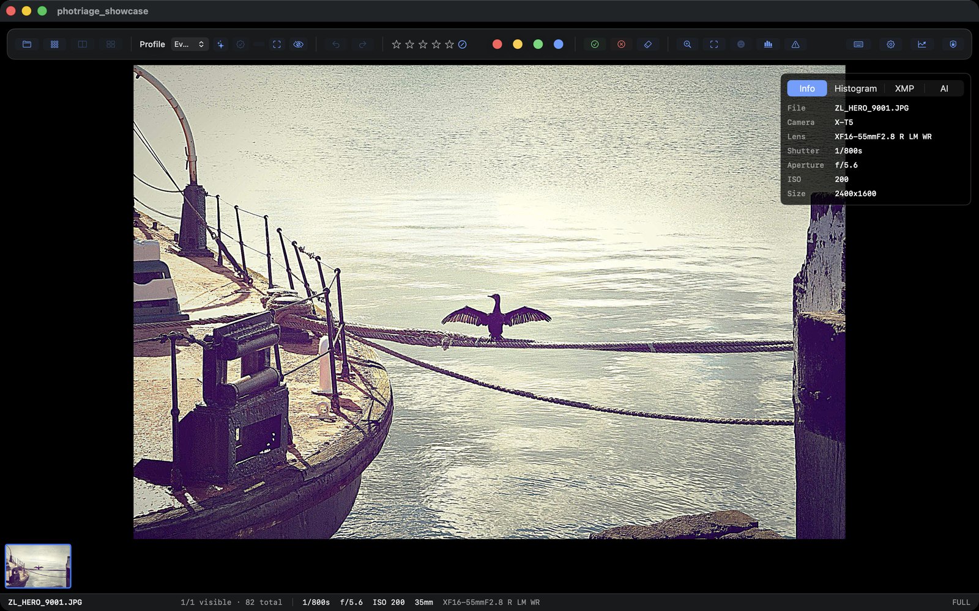The width and height of the screenshot is (979, 611).
Task: Click the photriage_showcase window title
Action: click(x=102, y=11)
